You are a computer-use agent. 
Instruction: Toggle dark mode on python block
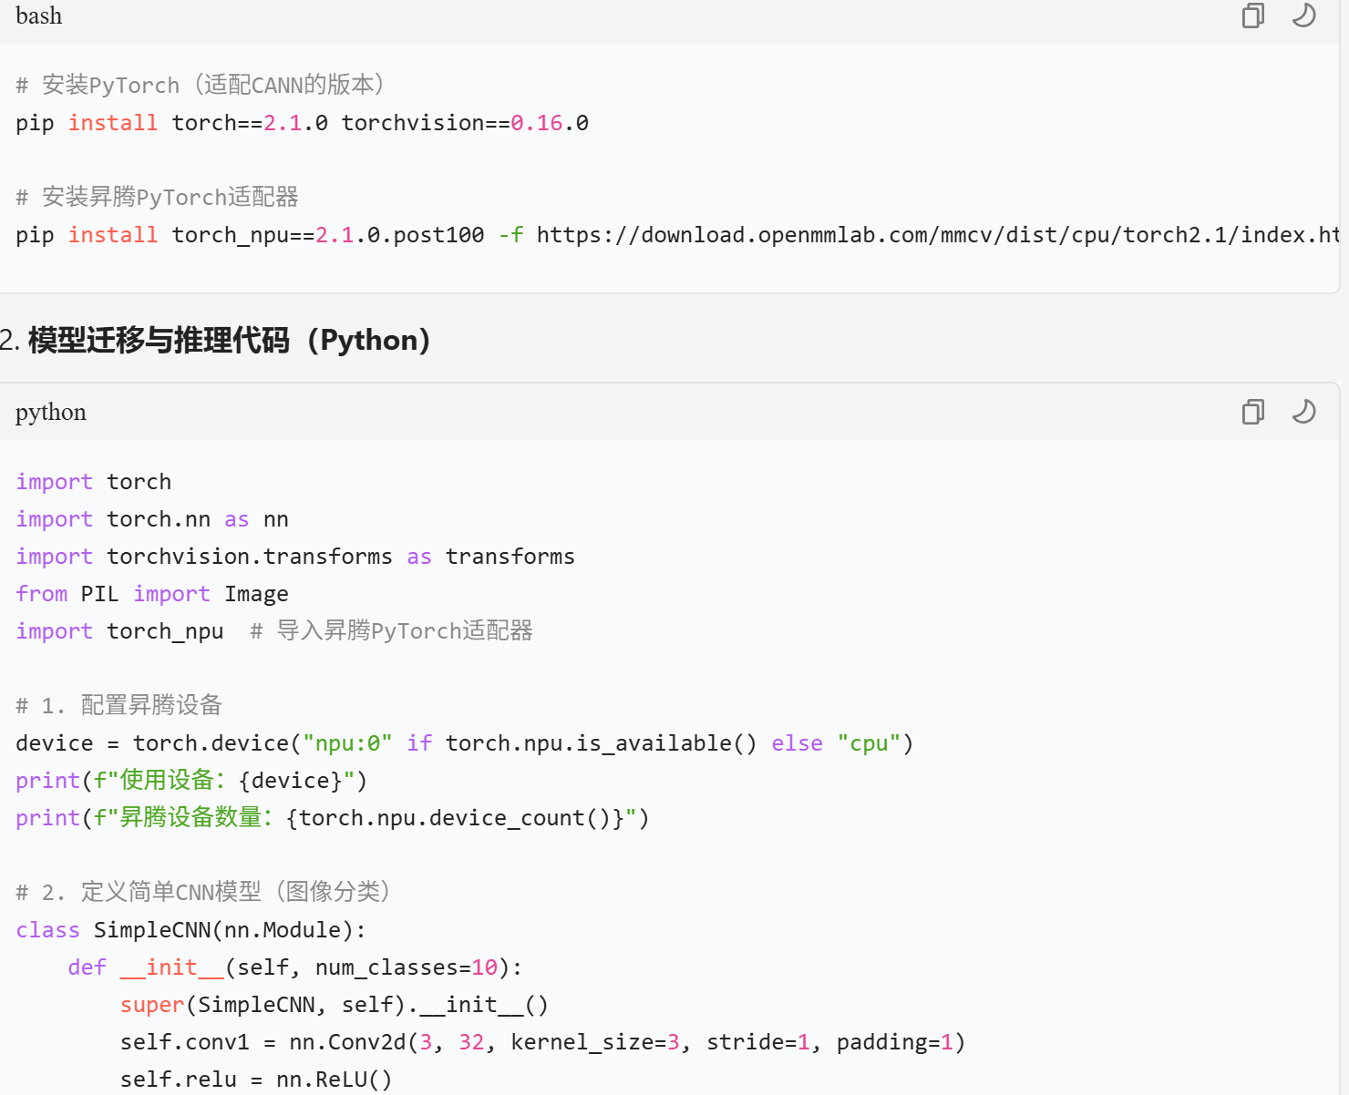coord(1304,412)
